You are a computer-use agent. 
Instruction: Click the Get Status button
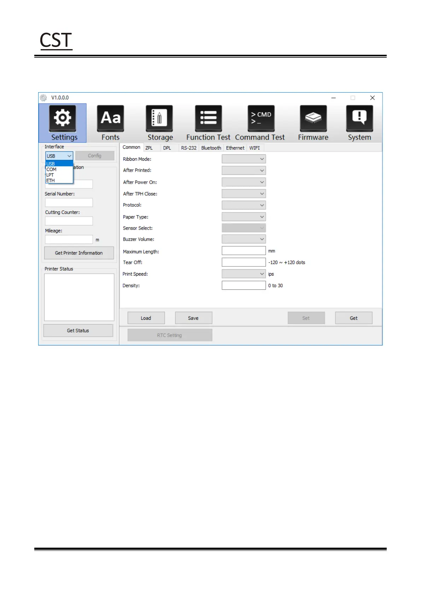tap(78, 331)
